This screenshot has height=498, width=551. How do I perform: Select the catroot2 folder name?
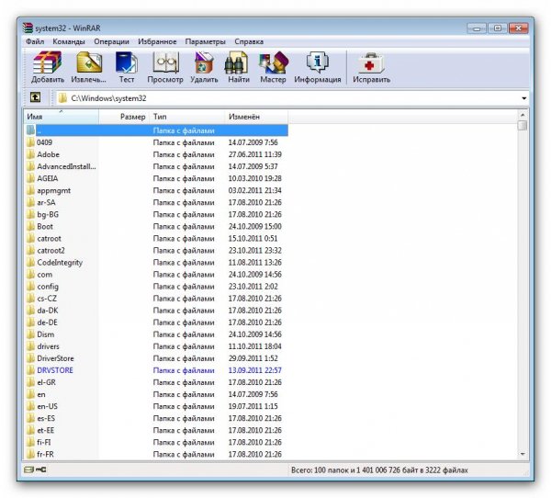[x=51, y=251]
